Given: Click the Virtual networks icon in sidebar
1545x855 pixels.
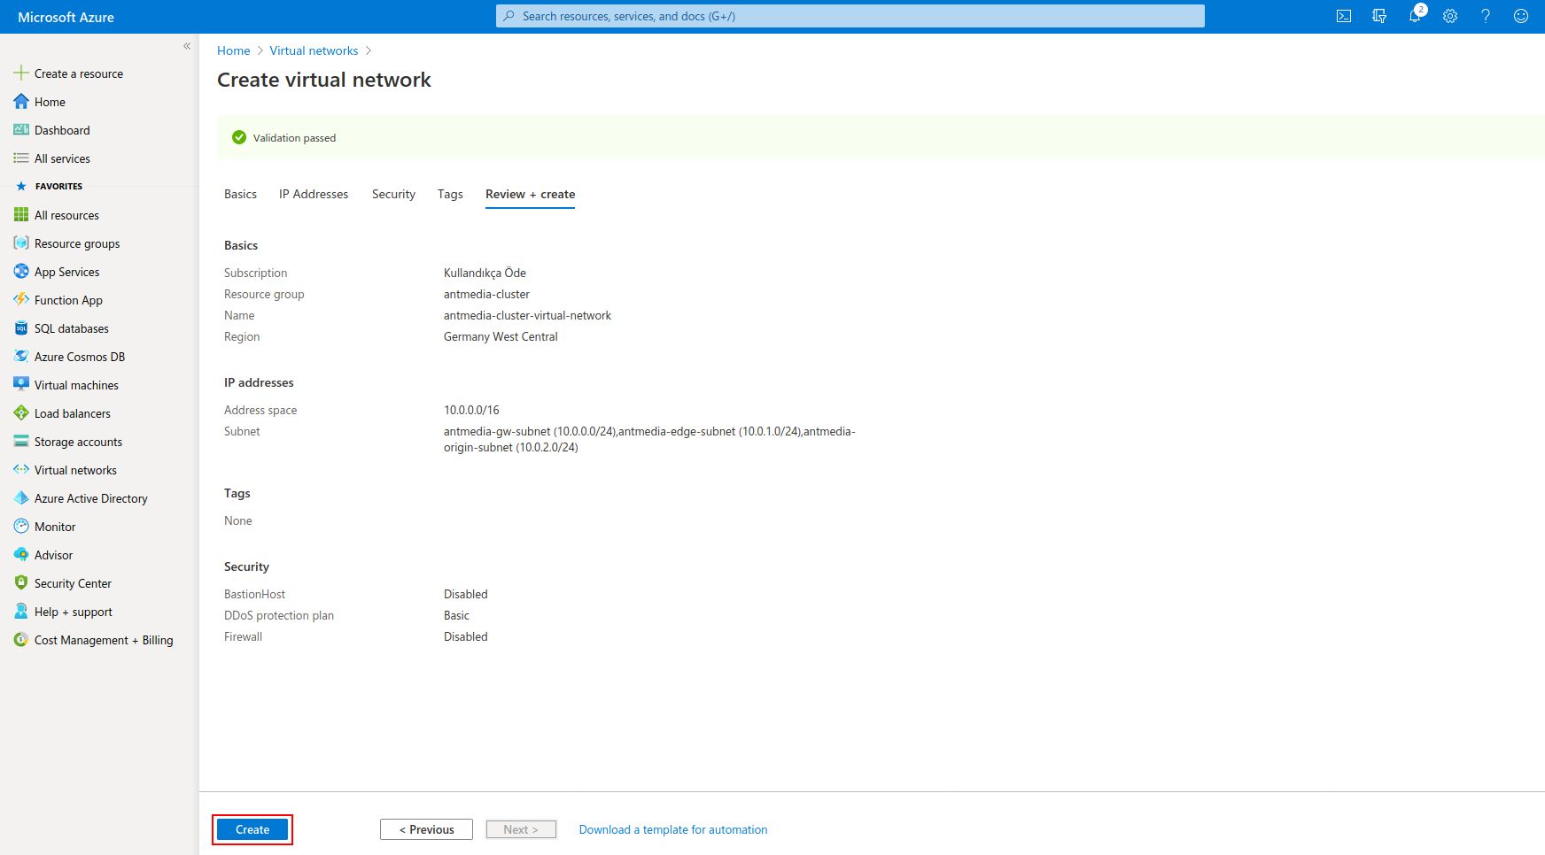Looking at the screenshot, I should pos(21,470).
